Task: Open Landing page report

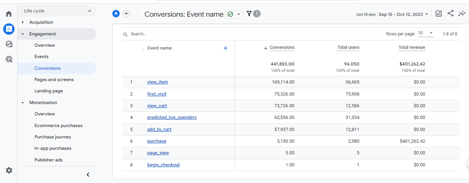Action: pyautogui.click(x=49, y=91)
